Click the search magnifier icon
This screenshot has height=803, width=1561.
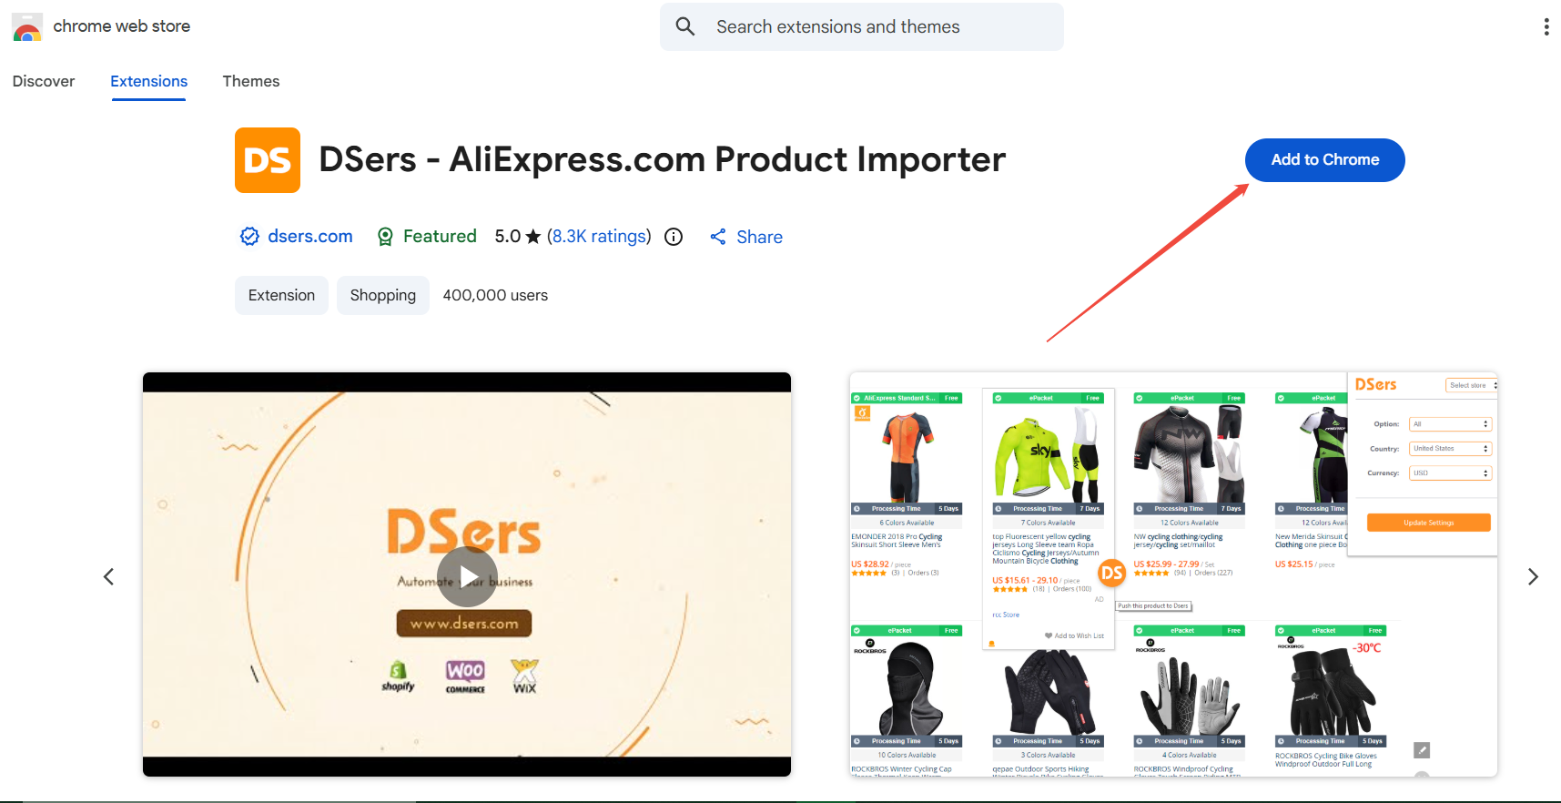click(x=685, y=27)
